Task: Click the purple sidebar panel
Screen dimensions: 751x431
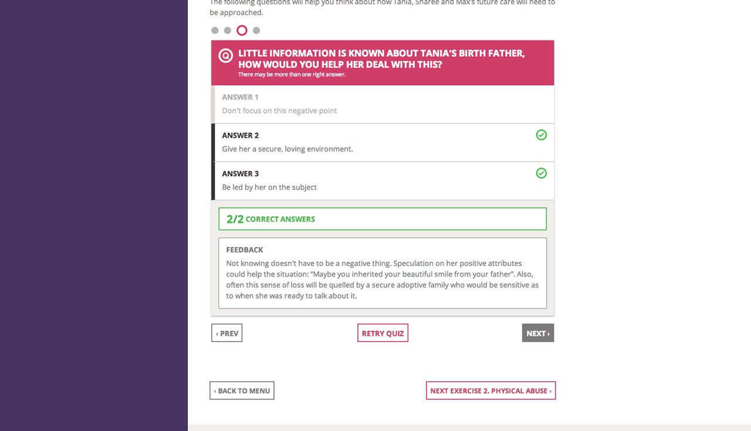Action: pos(94,215)
